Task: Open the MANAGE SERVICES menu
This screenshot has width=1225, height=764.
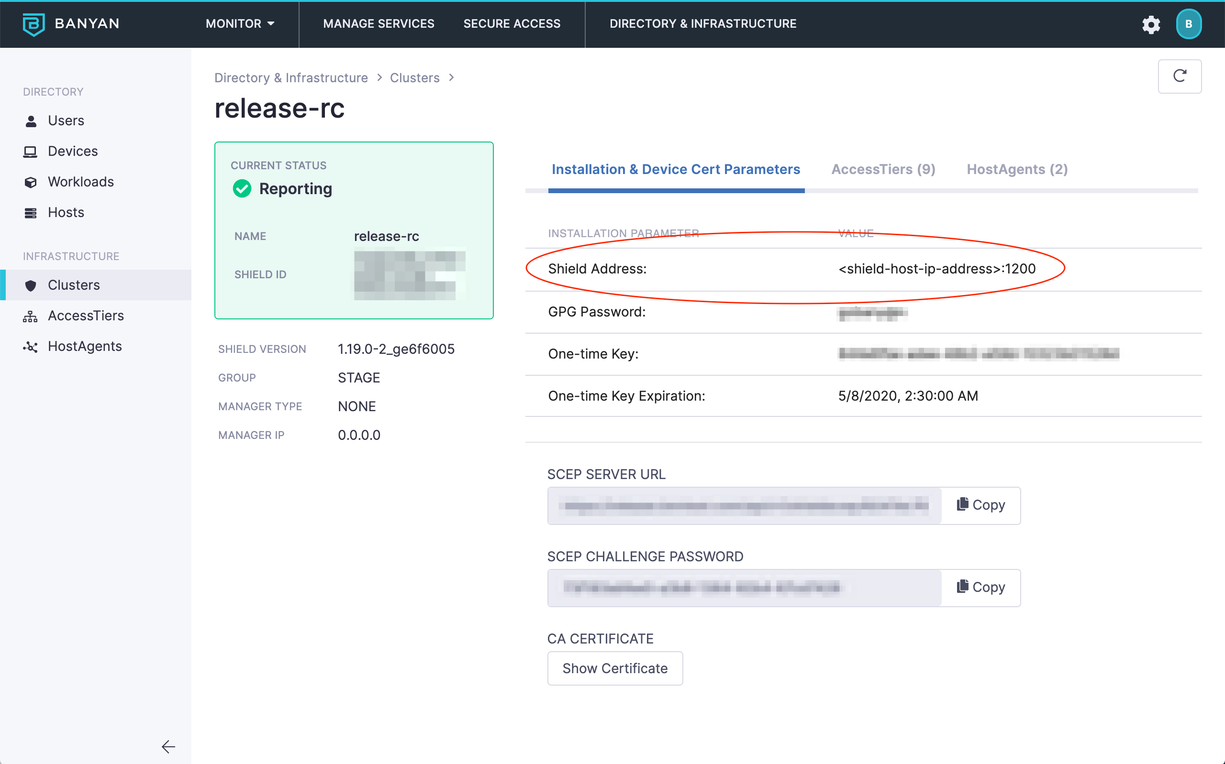Action: pyautogui.click(x=378, y=24)
